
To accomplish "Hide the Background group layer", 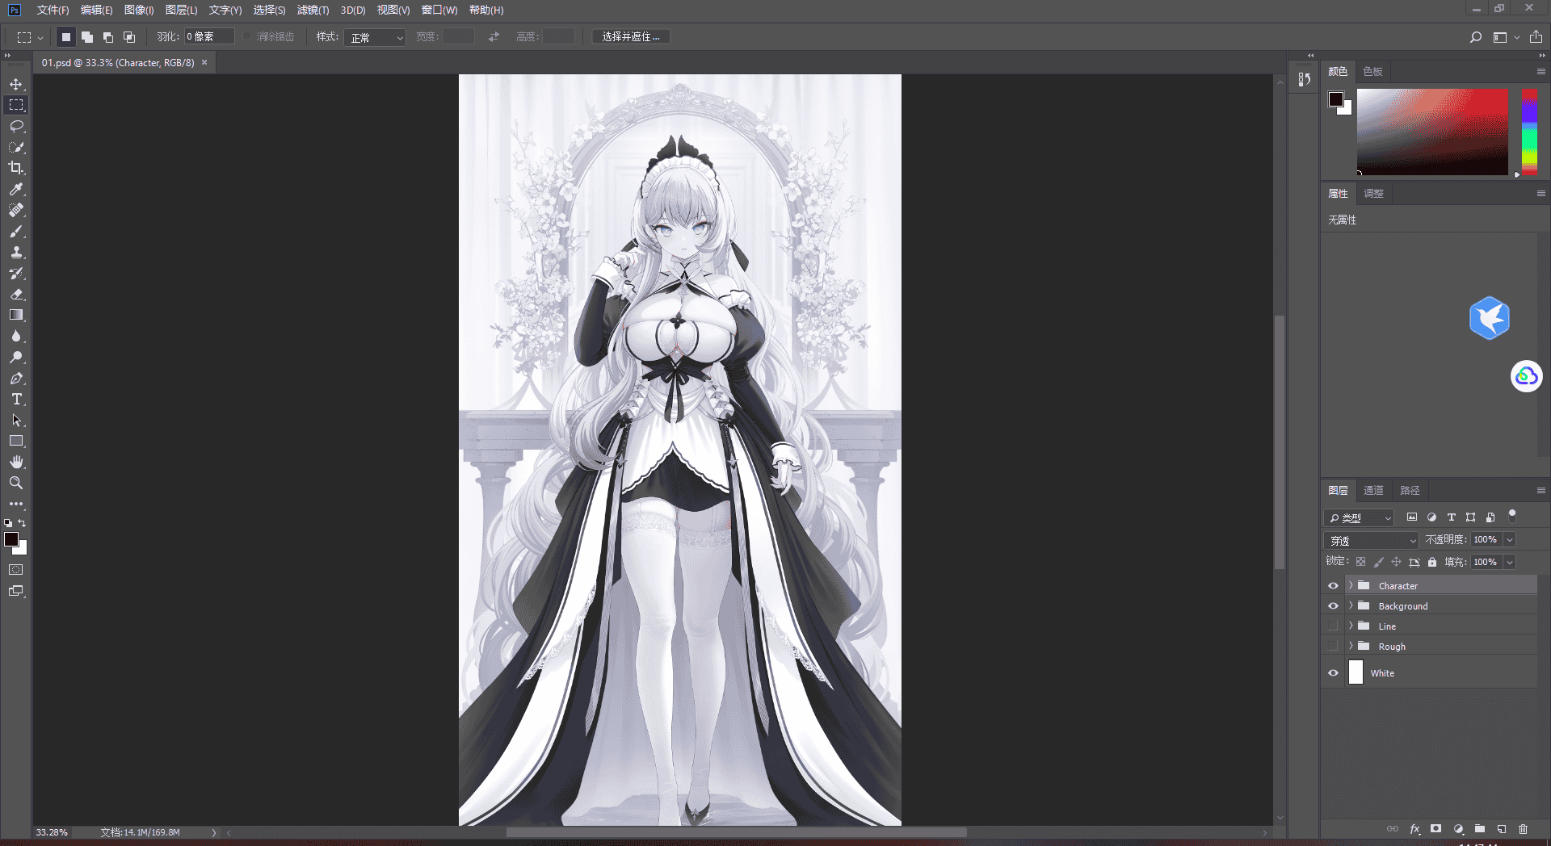I will (1333, 606).
